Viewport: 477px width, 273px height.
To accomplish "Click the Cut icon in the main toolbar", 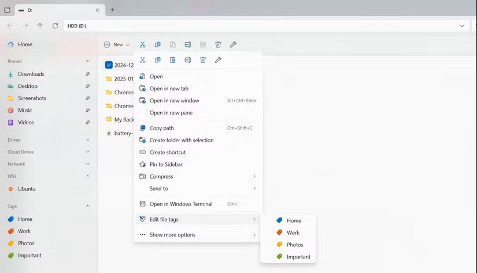I will (x=142, y=45).
